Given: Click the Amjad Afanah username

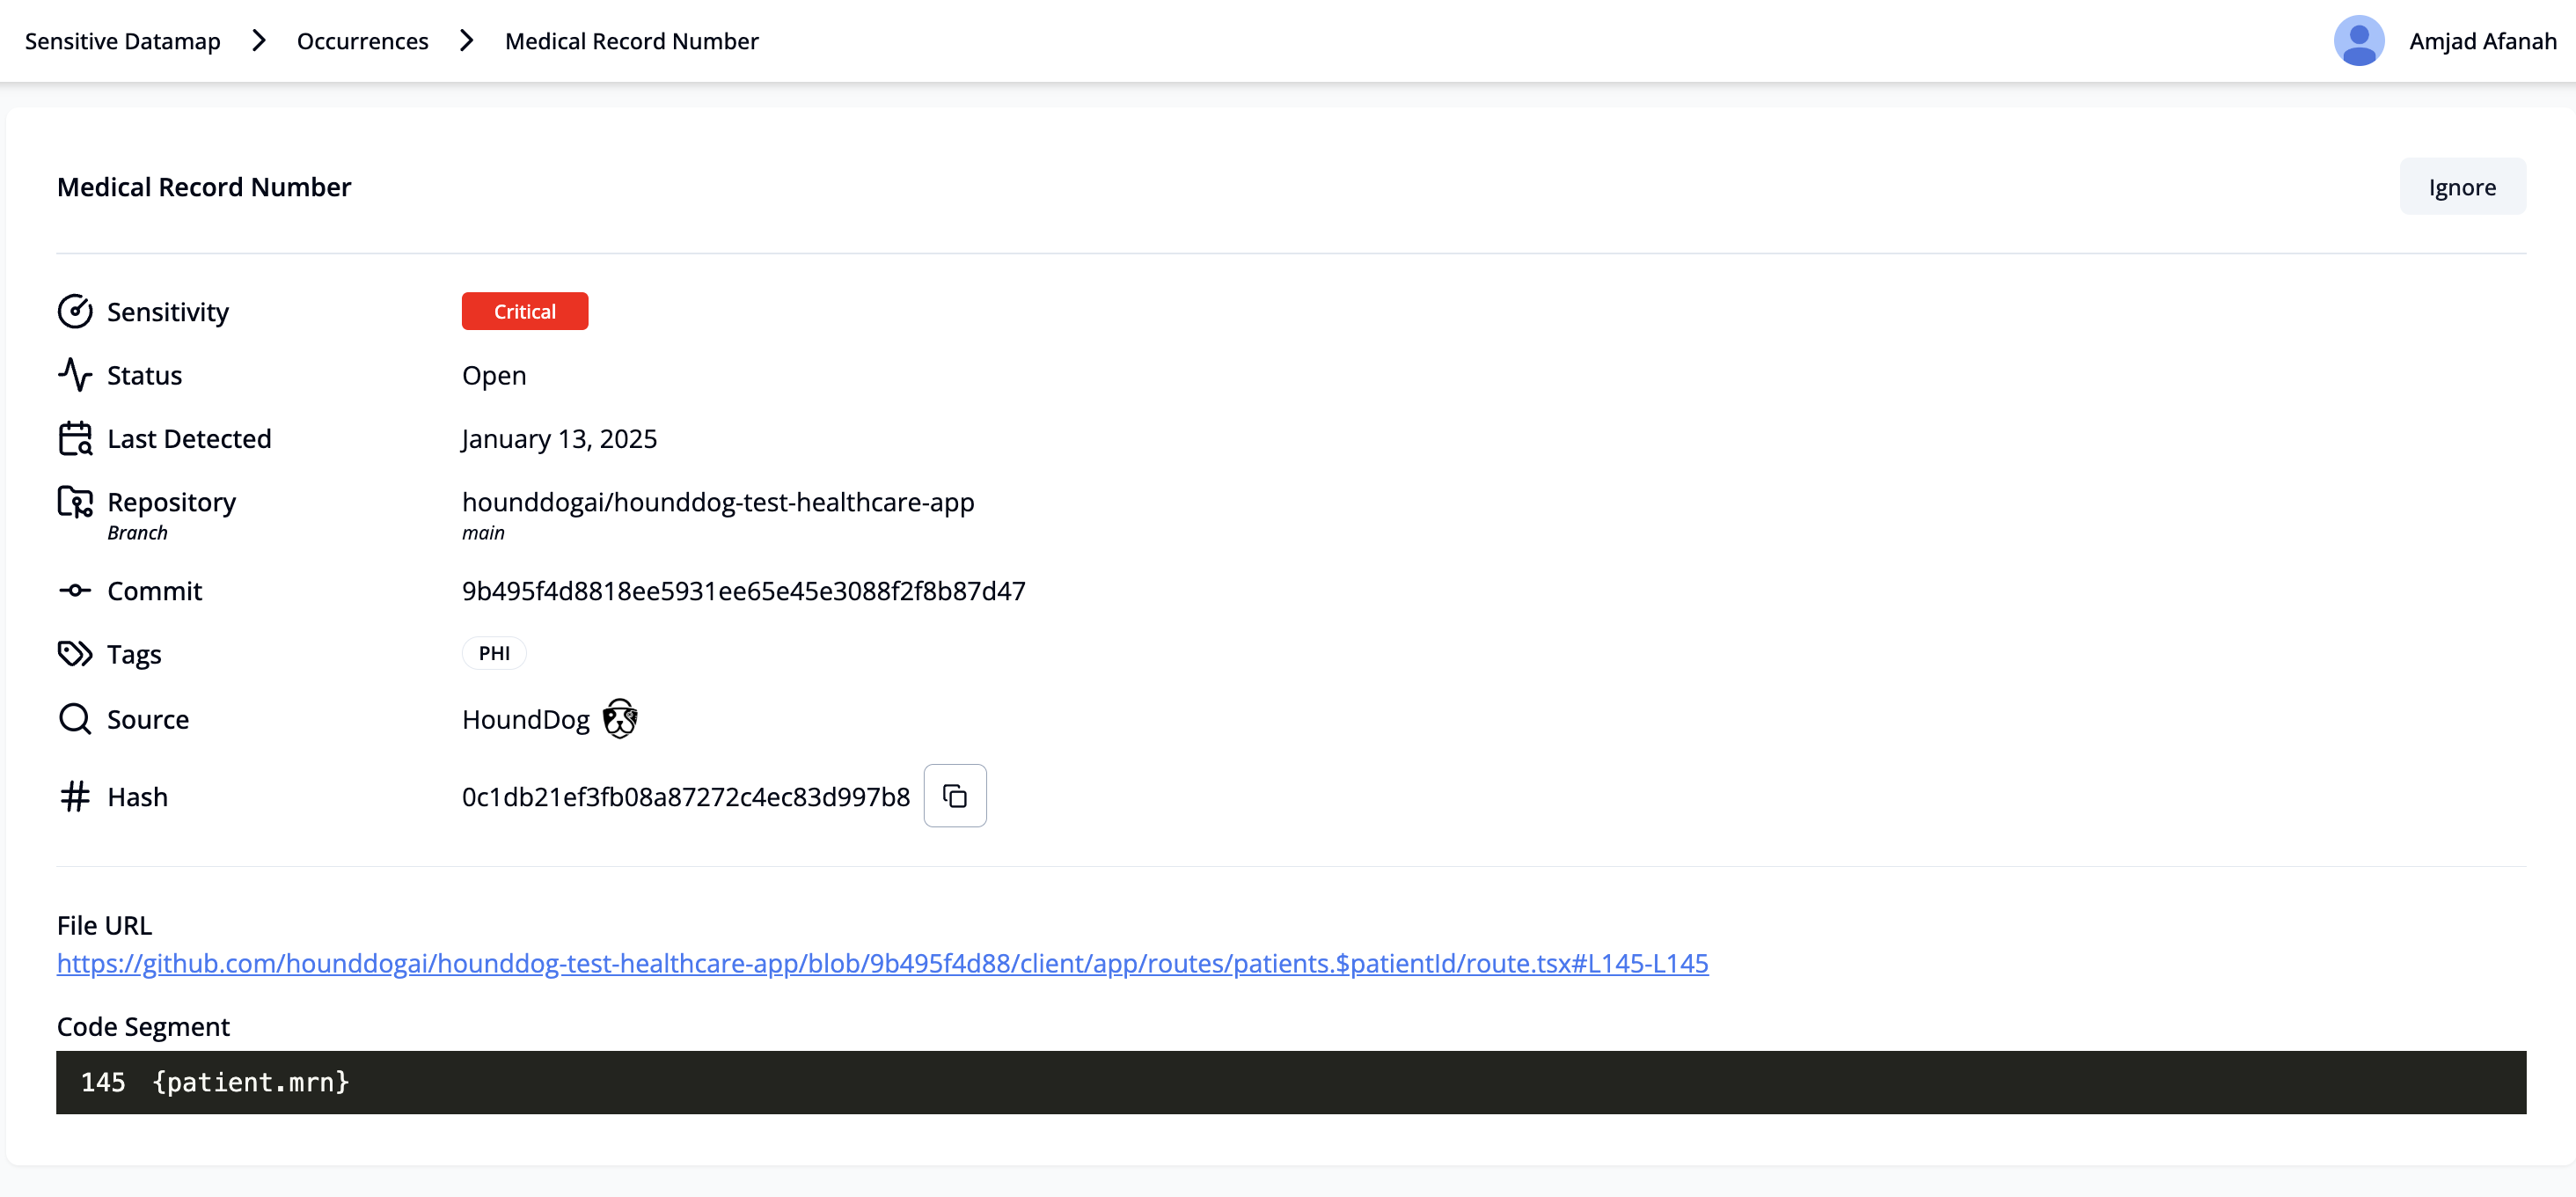Looking at the screenshot, I should 2483,41.
